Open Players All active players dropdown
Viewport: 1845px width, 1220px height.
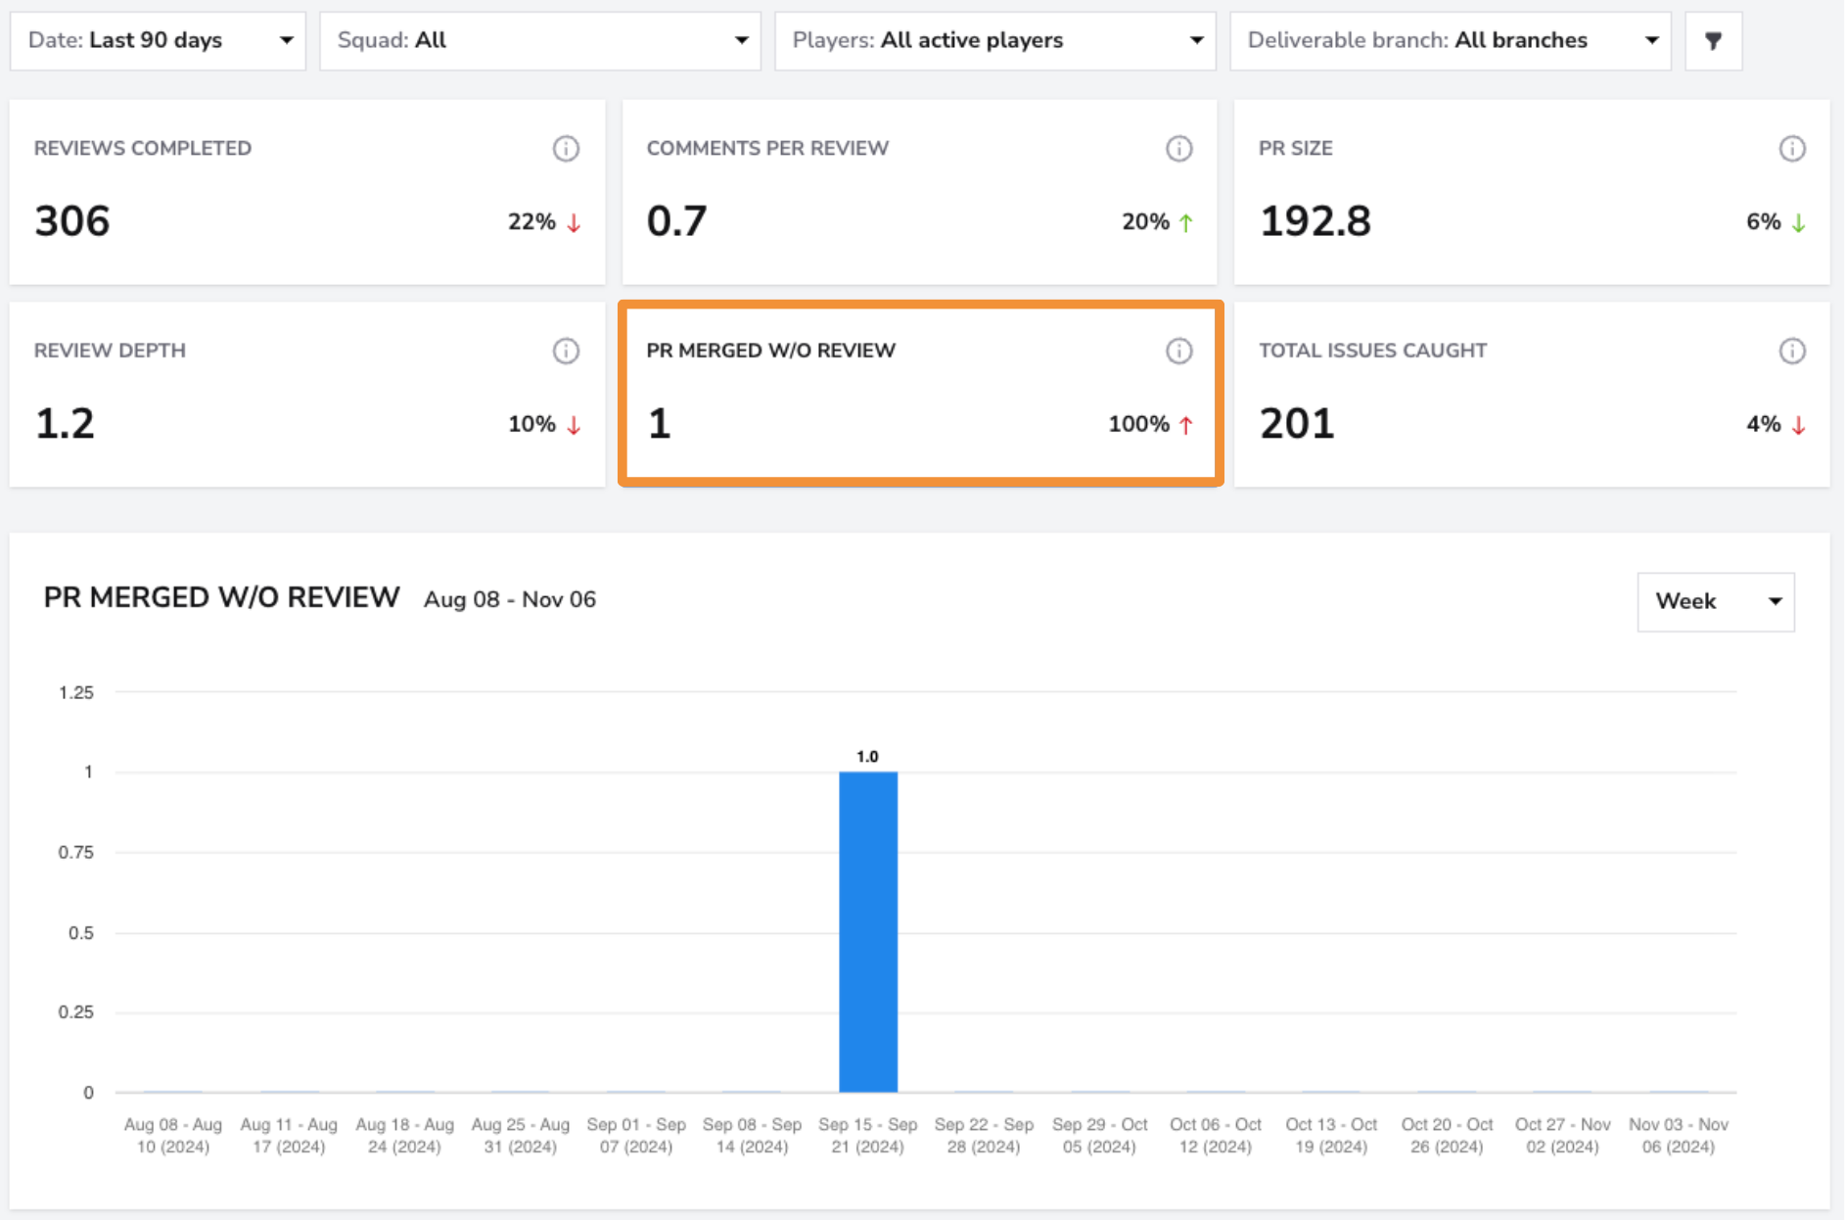[995, 41]
